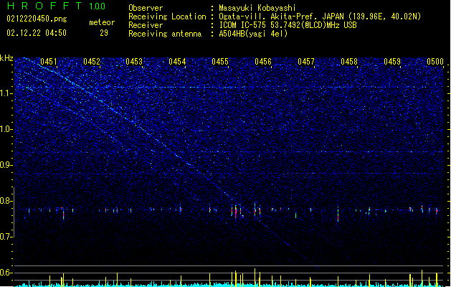Click the 0458 time marker
This screenshot has height=287, width=451.
point(349,62)
